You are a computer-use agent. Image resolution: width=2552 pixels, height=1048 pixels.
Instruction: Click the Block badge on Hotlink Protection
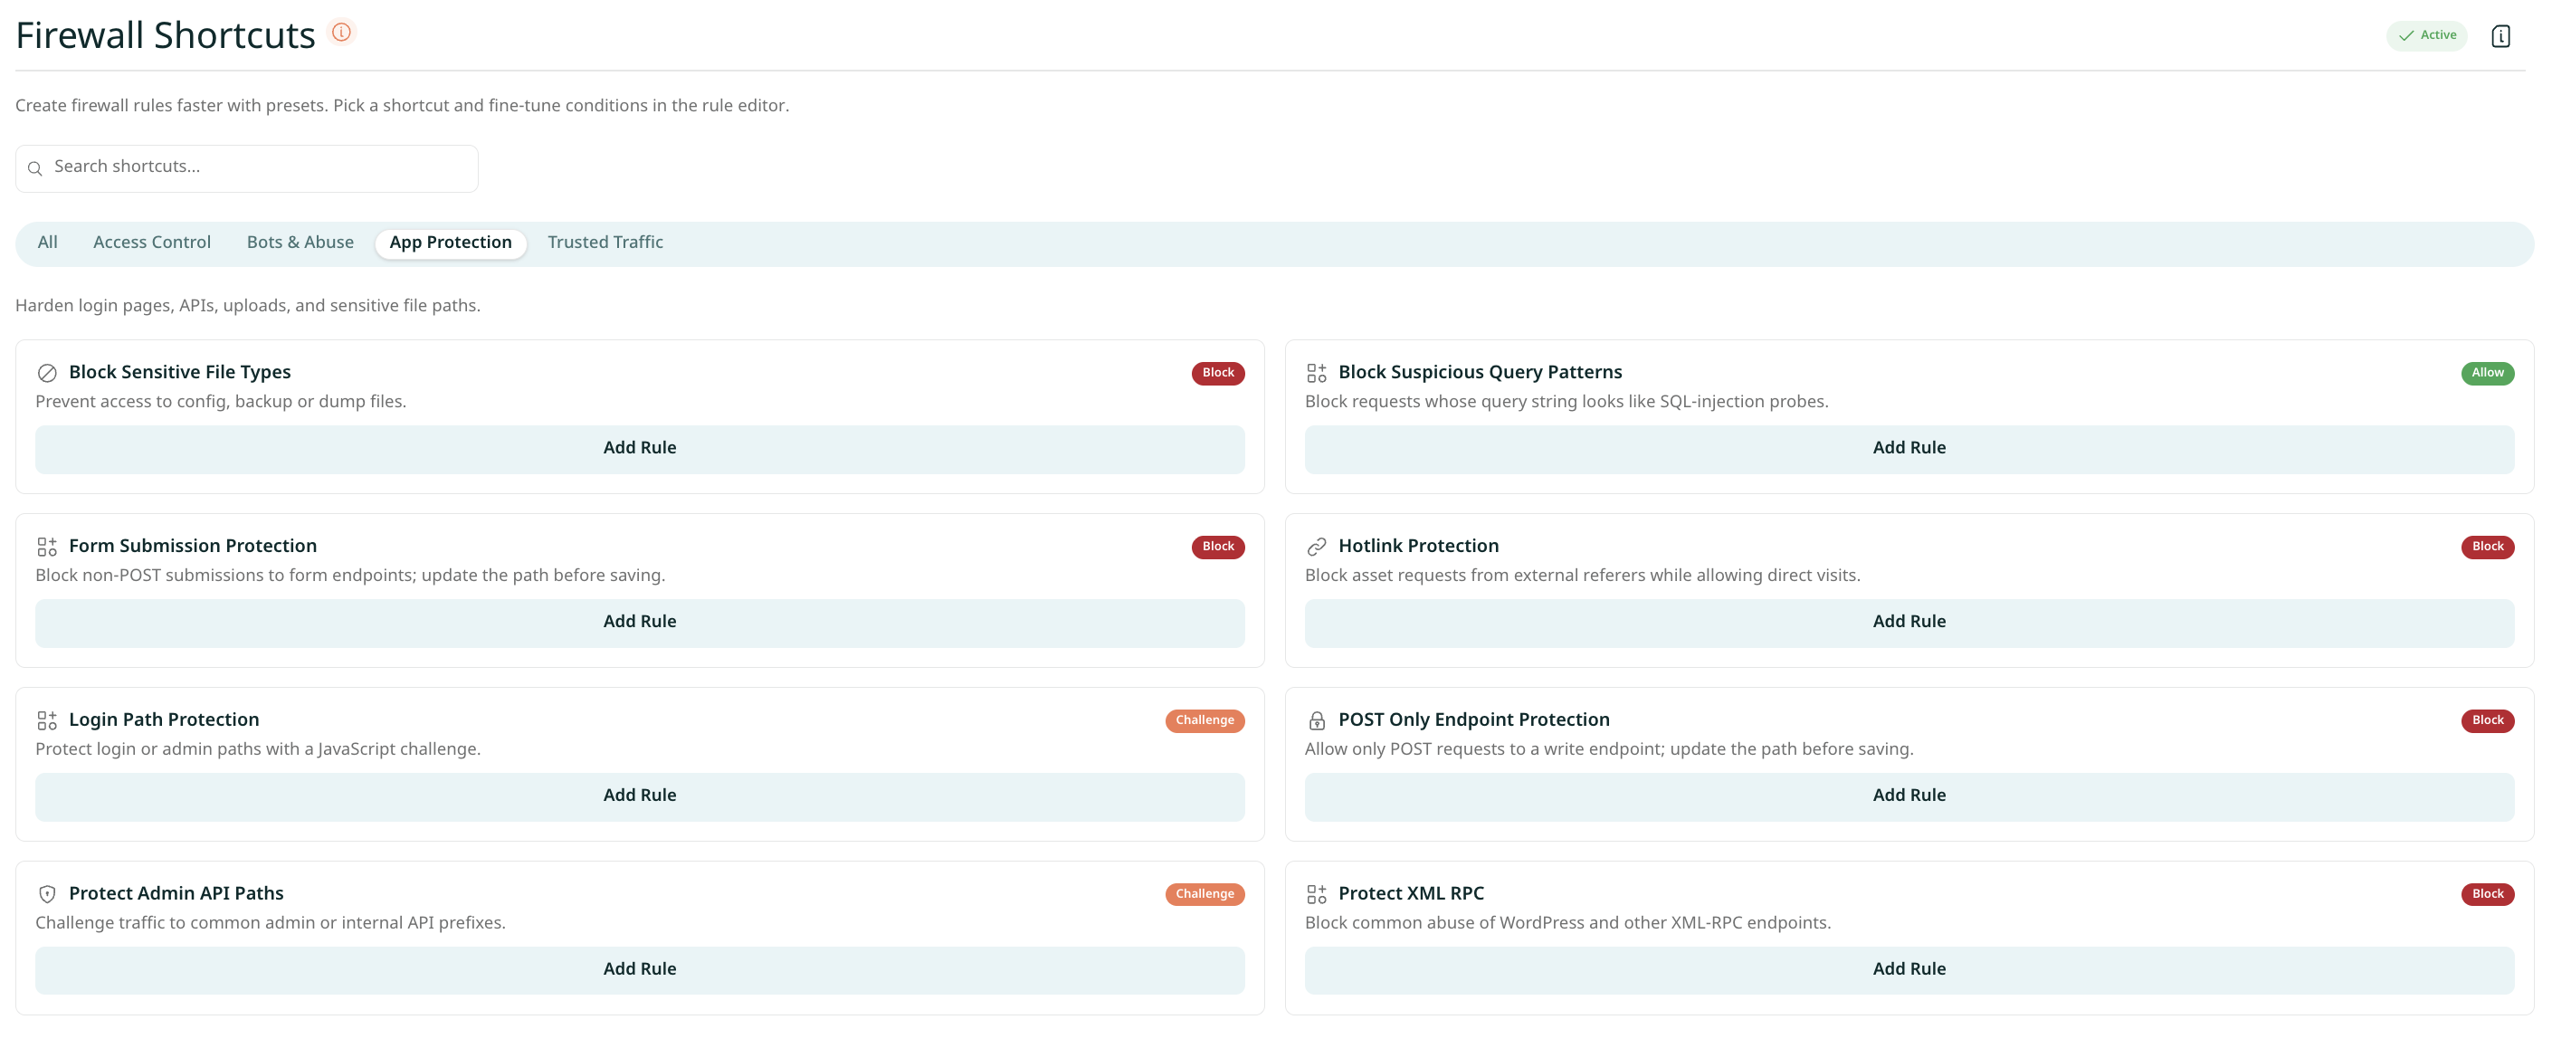click(2488, 547)
